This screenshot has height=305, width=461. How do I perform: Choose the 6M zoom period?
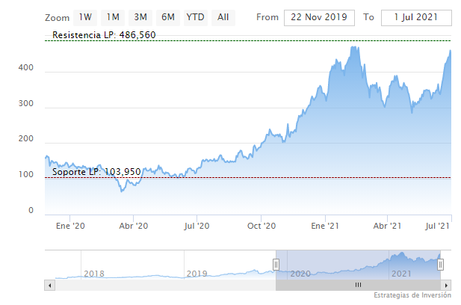168,17
